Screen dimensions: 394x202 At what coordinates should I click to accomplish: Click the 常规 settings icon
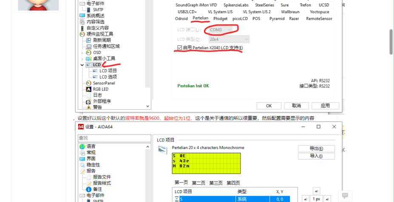click(x=82, y=153)
